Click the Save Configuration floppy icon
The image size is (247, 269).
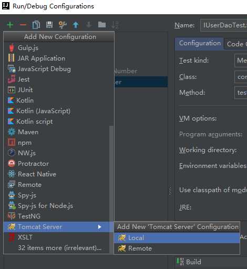49,25
